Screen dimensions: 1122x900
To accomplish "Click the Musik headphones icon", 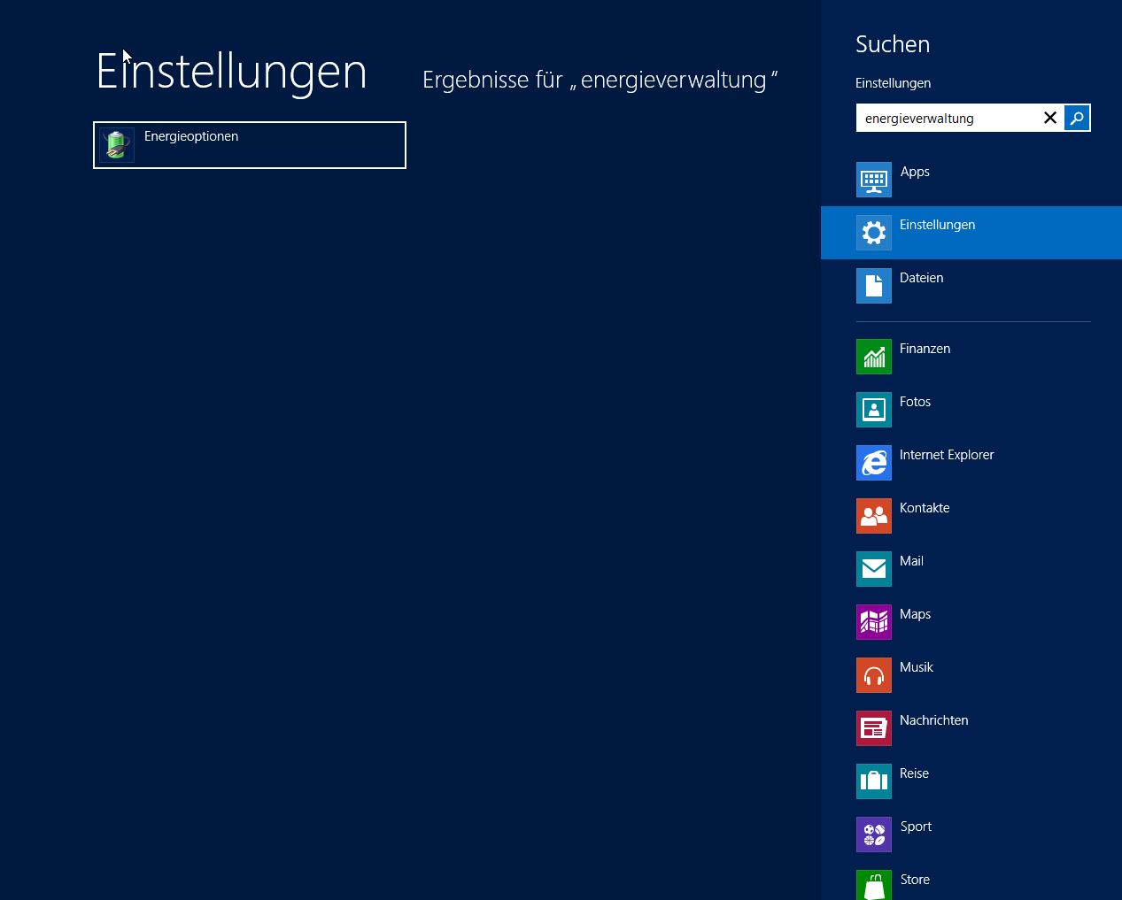I will coord(874,675).
